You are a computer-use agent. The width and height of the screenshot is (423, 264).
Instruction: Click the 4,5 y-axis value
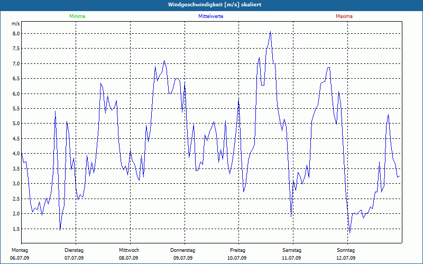pos(16,139)
